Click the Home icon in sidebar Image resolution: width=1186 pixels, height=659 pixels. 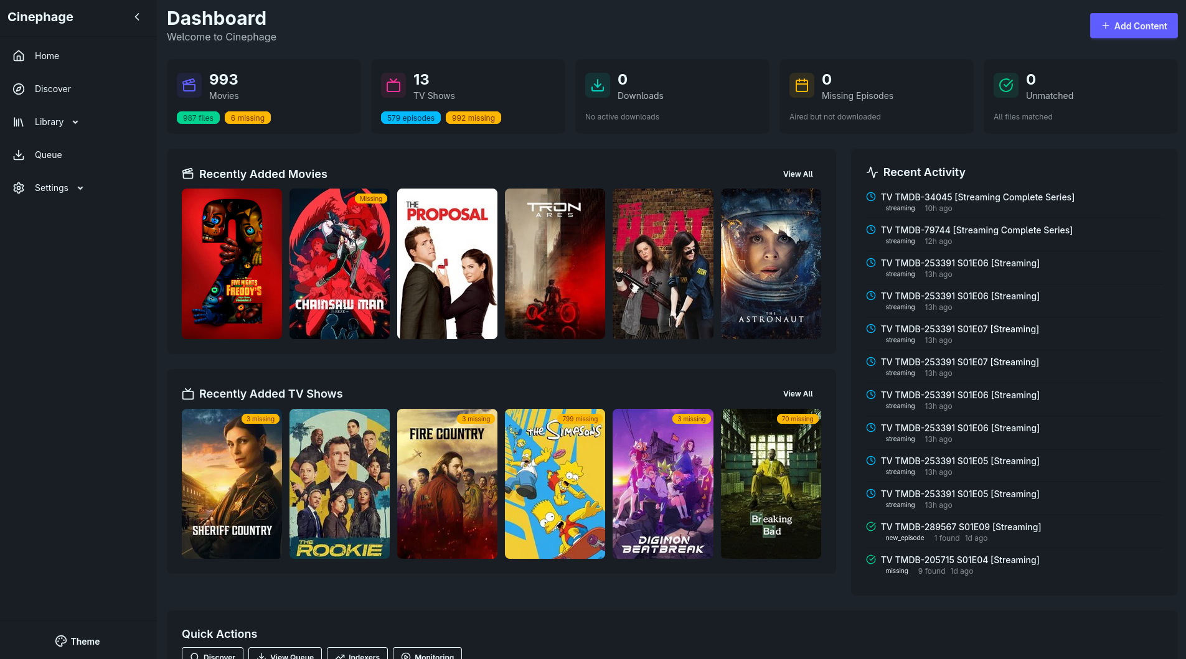(19, 56)
